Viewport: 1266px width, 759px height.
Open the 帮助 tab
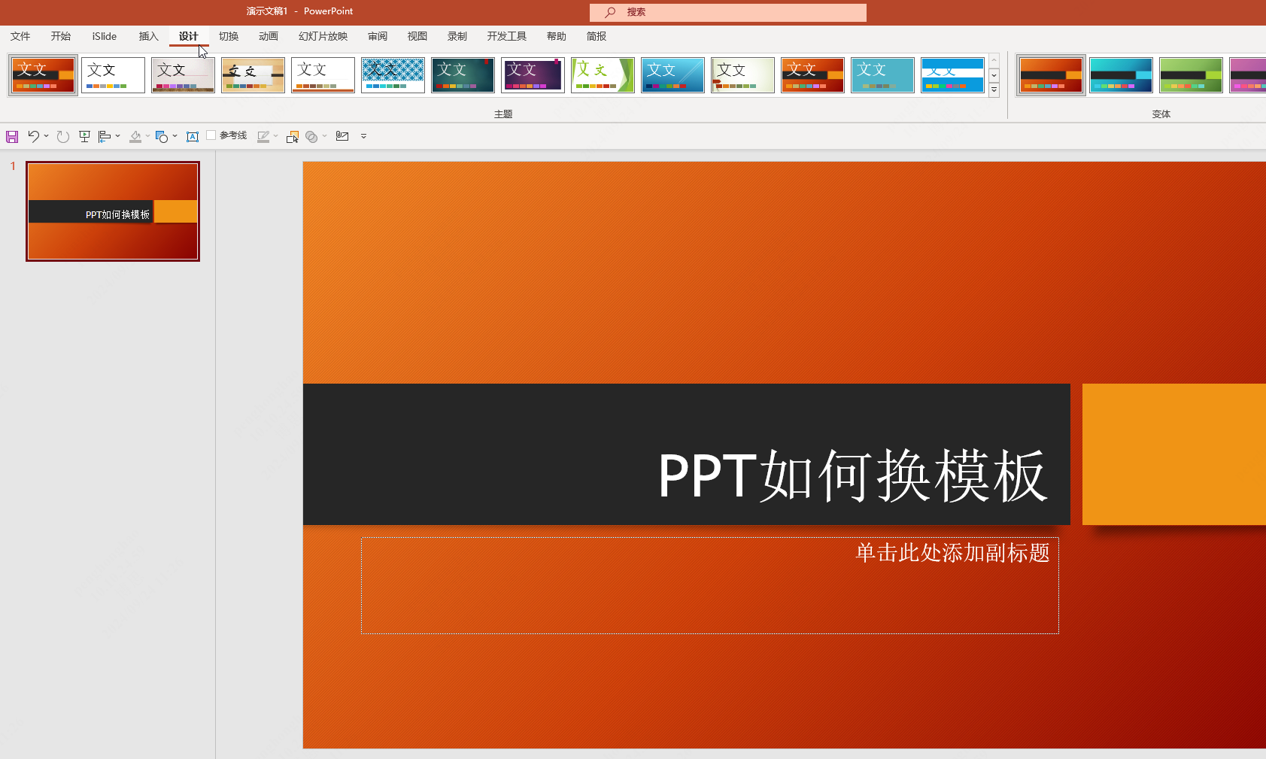point(557,36)
